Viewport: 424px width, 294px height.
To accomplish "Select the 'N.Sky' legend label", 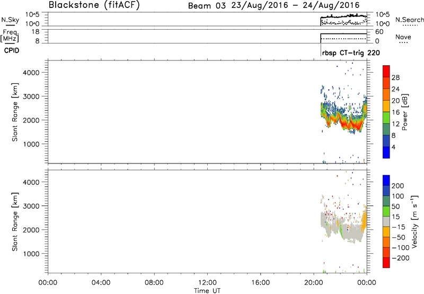I will coord(10,20).
